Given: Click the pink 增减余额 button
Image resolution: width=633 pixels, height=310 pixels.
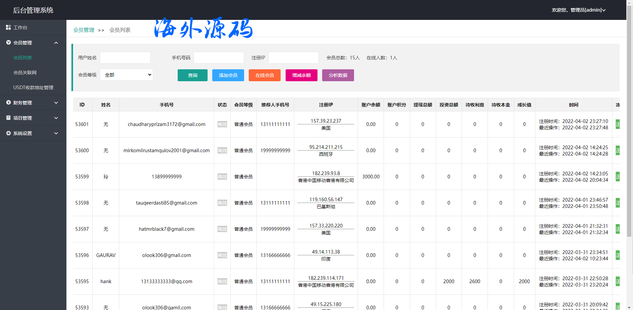Looking at the screenshot, I should click(x=301, y=75).
